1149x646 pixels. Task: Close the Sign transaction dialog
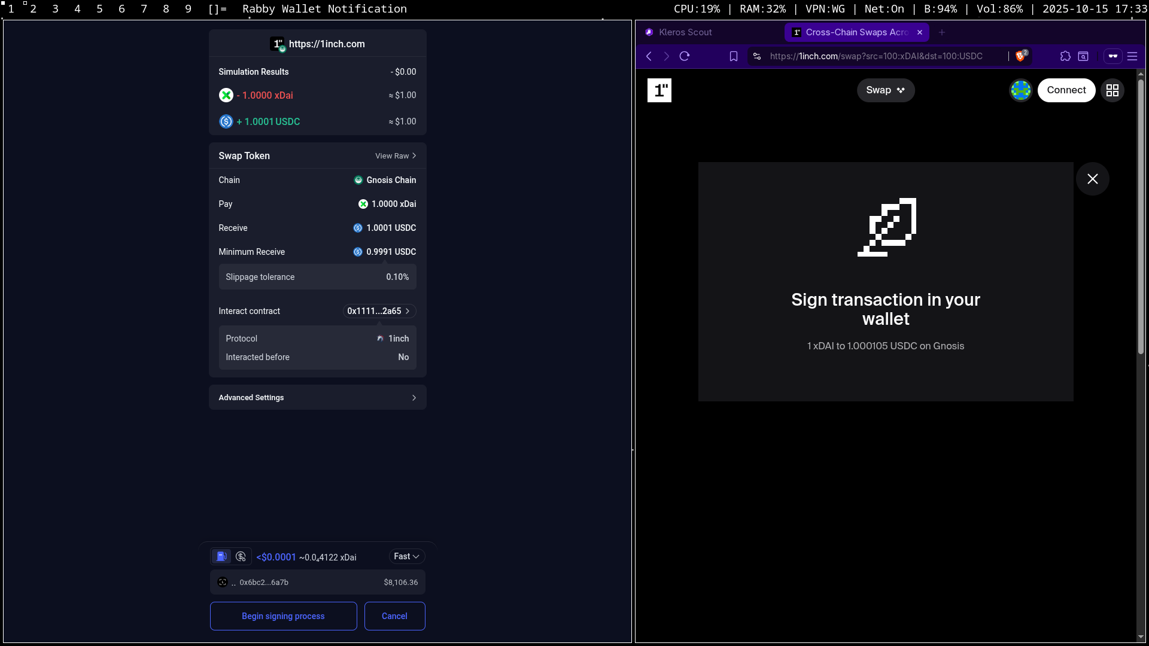tap(1092, 179)
